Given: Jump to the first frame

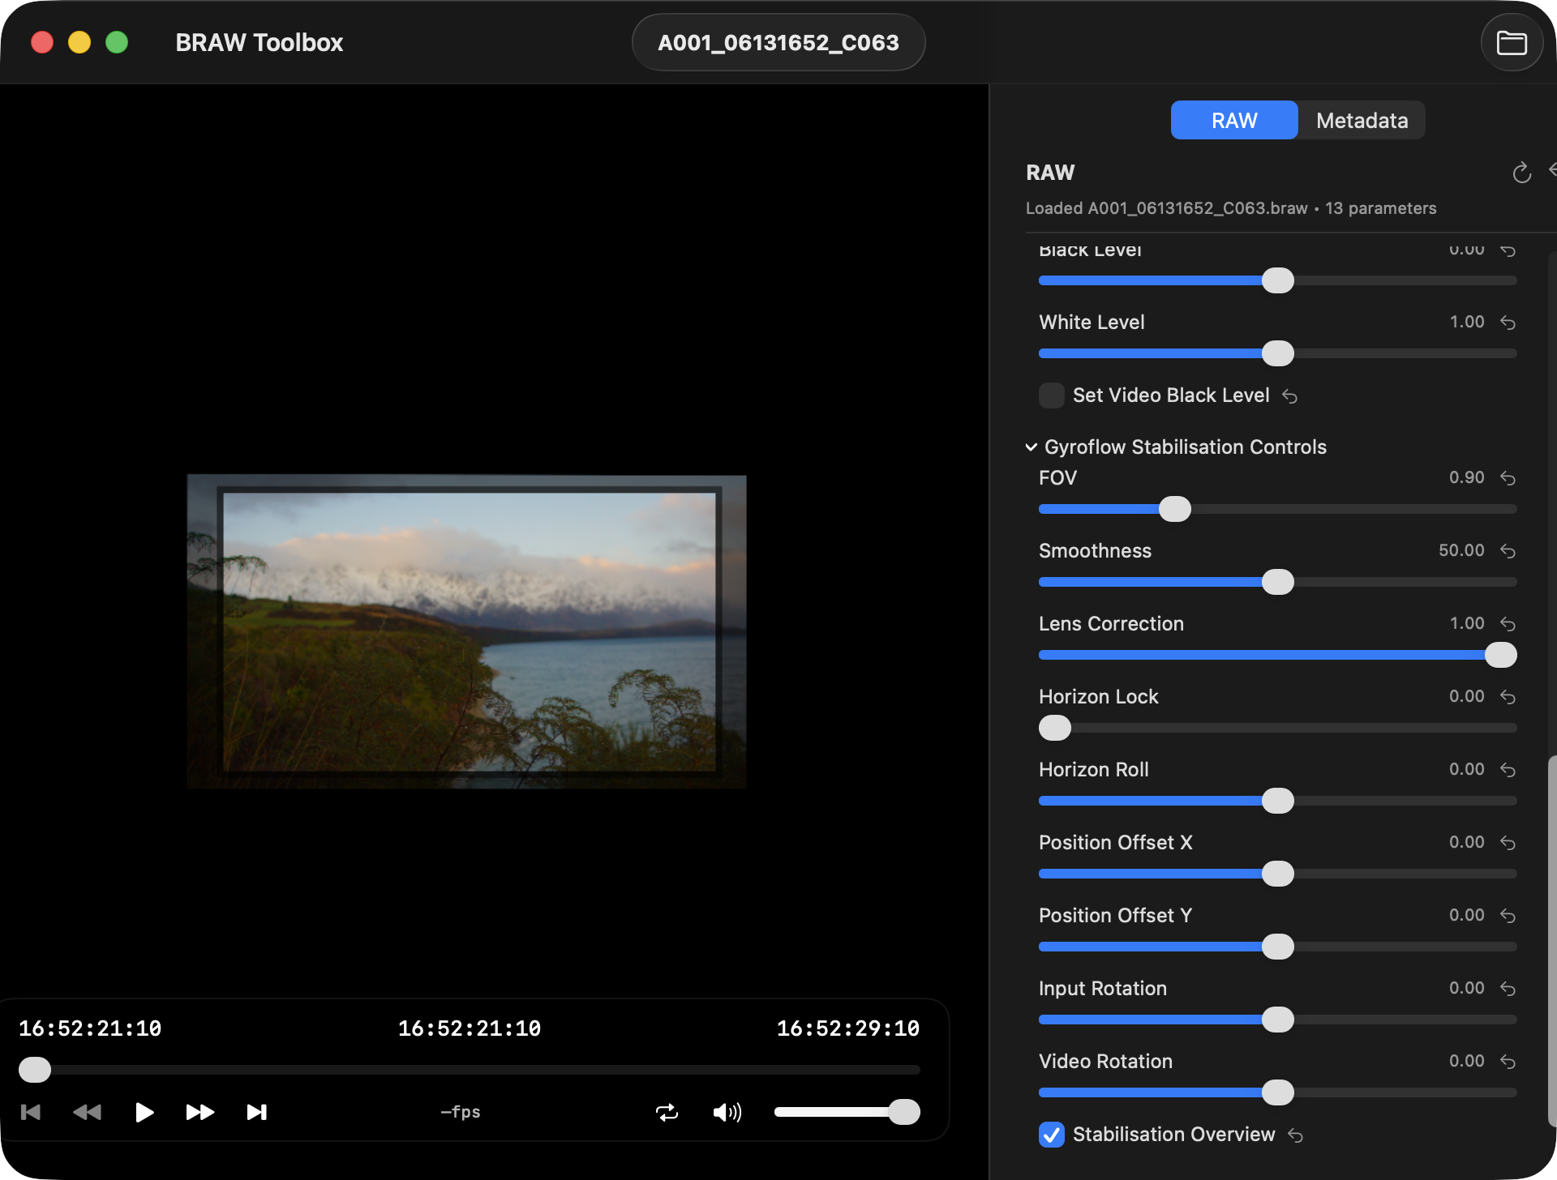Looking at the screenshot, I should tap(31, 1112).
